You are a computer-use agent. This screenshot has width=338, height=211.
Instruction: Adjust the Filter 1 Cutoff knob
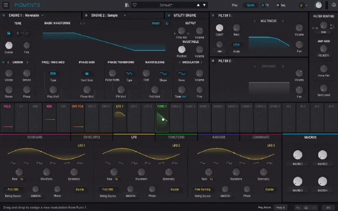click(x=220, y=28)
